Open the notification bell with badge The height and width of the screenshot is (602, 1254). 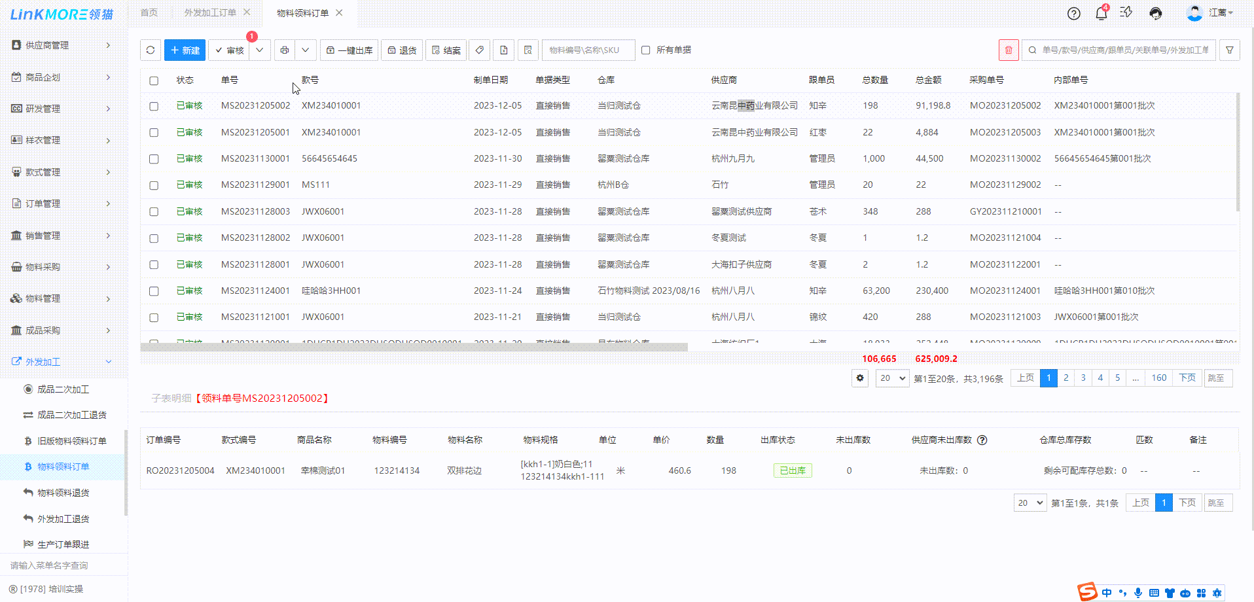1101,13
